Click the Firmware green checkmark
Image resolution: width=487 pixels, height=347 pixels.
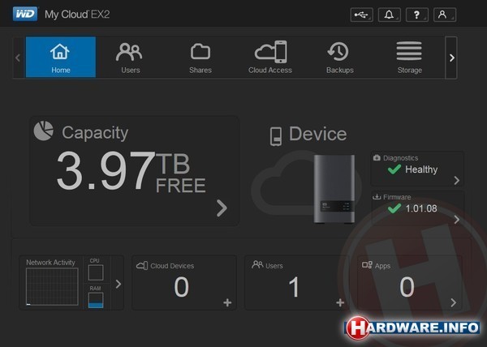point(394,208)
